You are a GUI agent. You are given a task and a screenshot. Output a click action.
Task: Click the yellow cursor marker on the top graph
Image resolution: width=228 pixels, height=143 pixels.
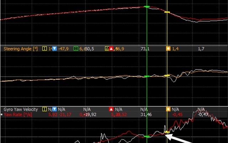(x=167, y=11)
